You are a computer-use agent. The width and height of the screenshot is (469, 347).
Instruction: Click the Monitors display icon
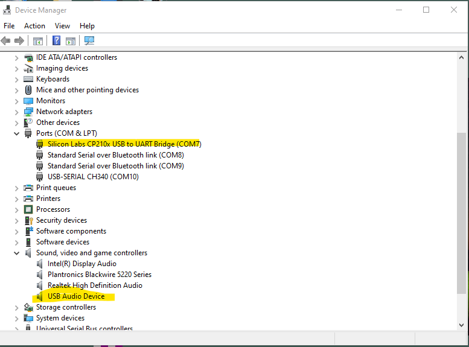click(28, 101)
